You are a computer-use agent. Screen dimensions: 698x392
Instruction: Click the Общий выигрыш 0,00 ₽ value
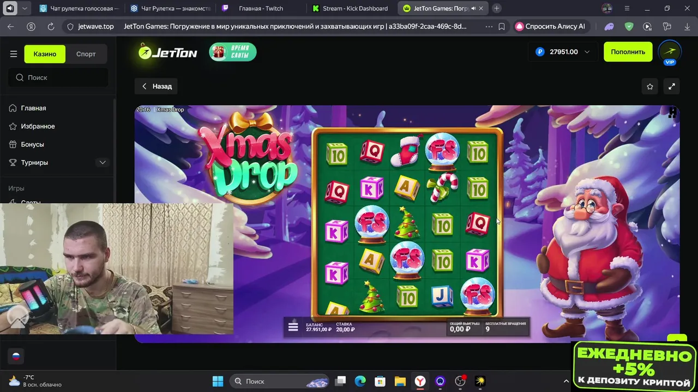click(464, 327)
